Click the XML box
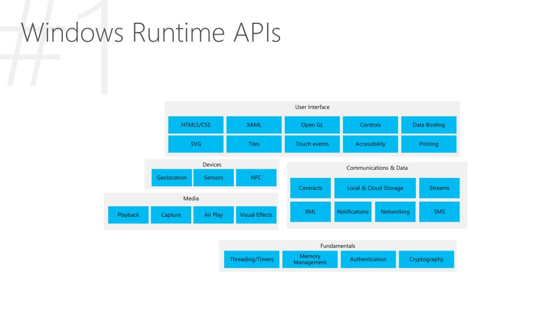The height and width of the screenshot is (311, 554). click(310, 212)
